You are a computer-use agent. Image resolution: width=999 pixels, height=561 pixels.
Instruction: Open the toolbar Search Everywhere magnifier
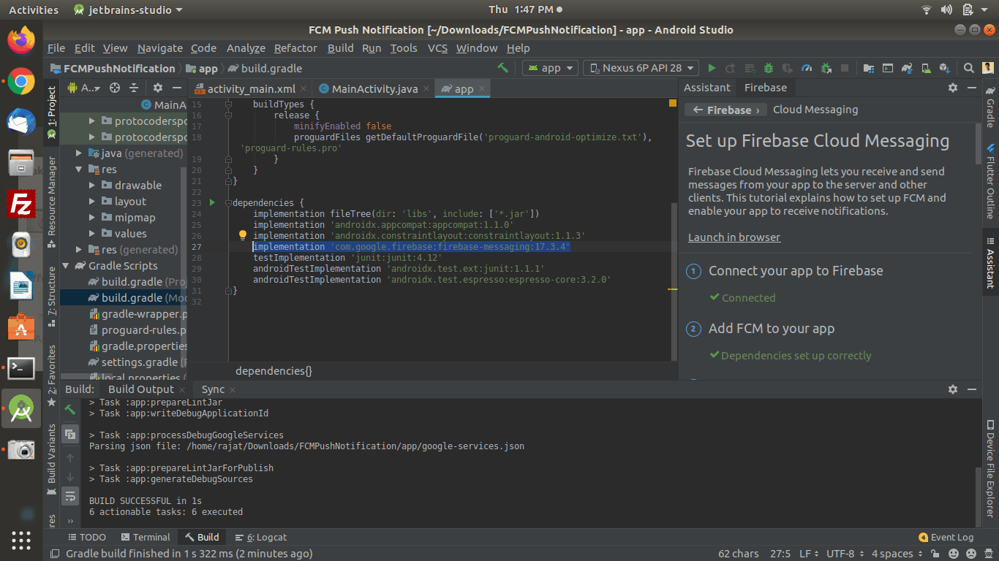(x=968, y=68)
